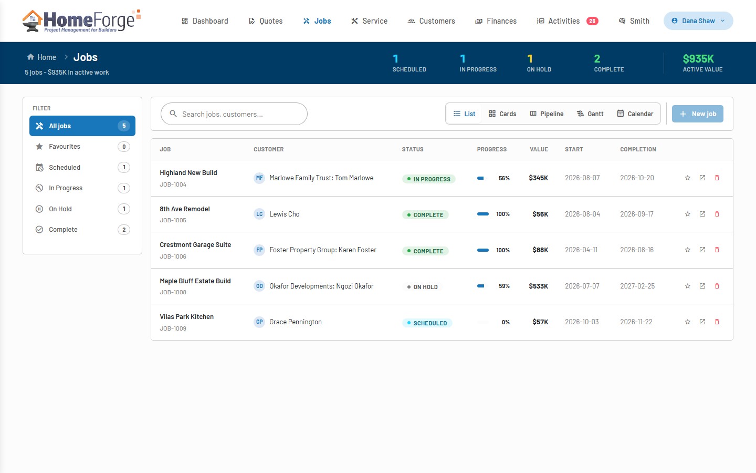The width and height of the screenshot is (756, 473).
Task: Show the Gantt view
Action: tap(590, 114)
